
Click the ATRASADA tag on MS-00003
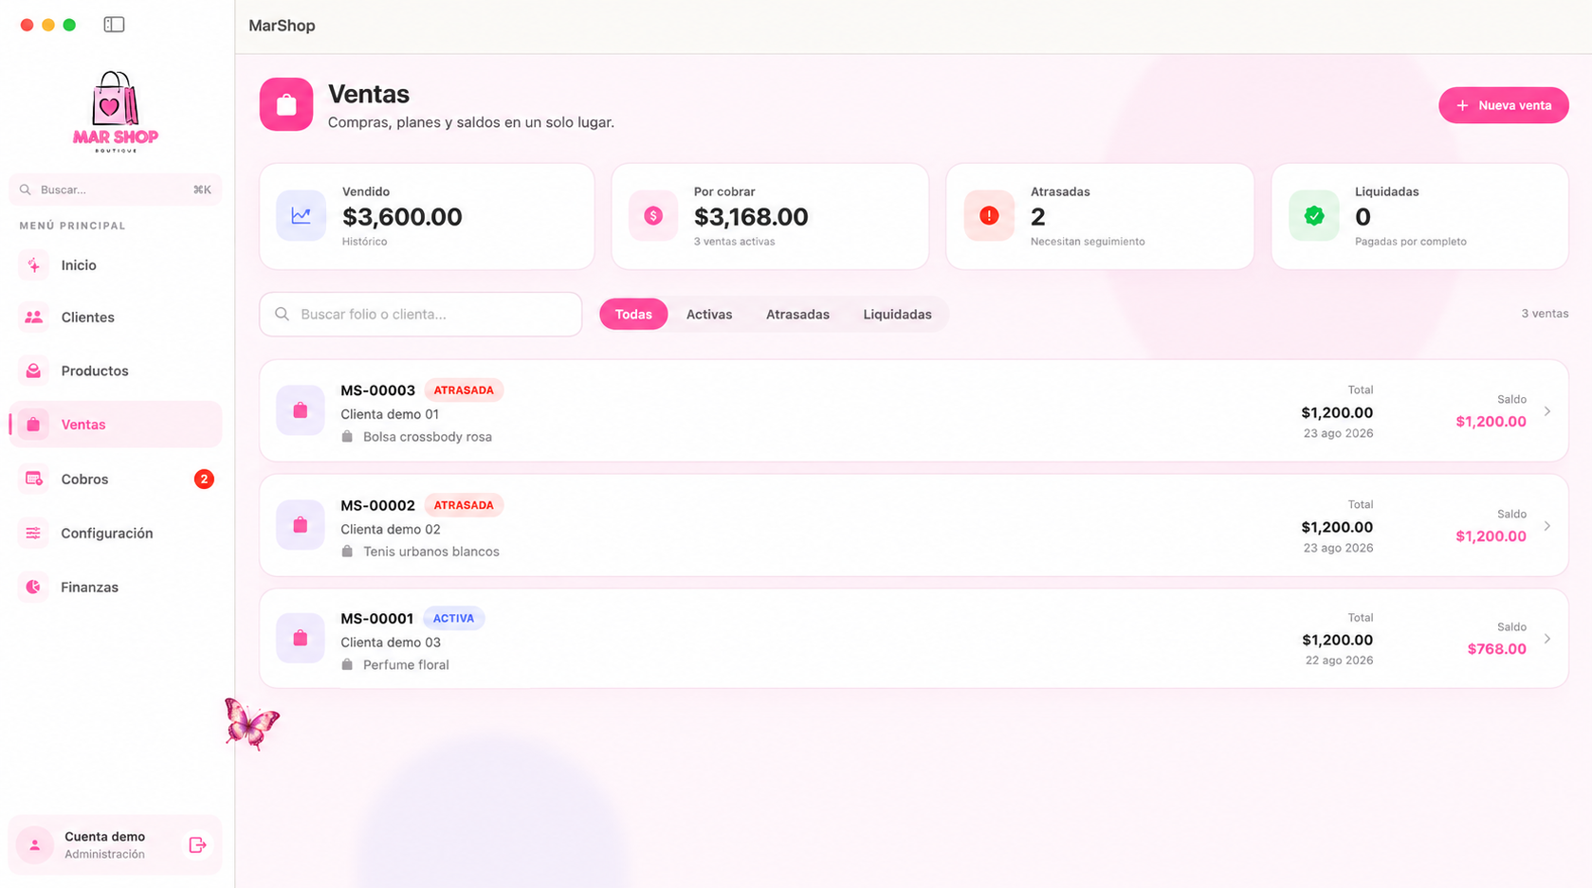pos(464,390)
